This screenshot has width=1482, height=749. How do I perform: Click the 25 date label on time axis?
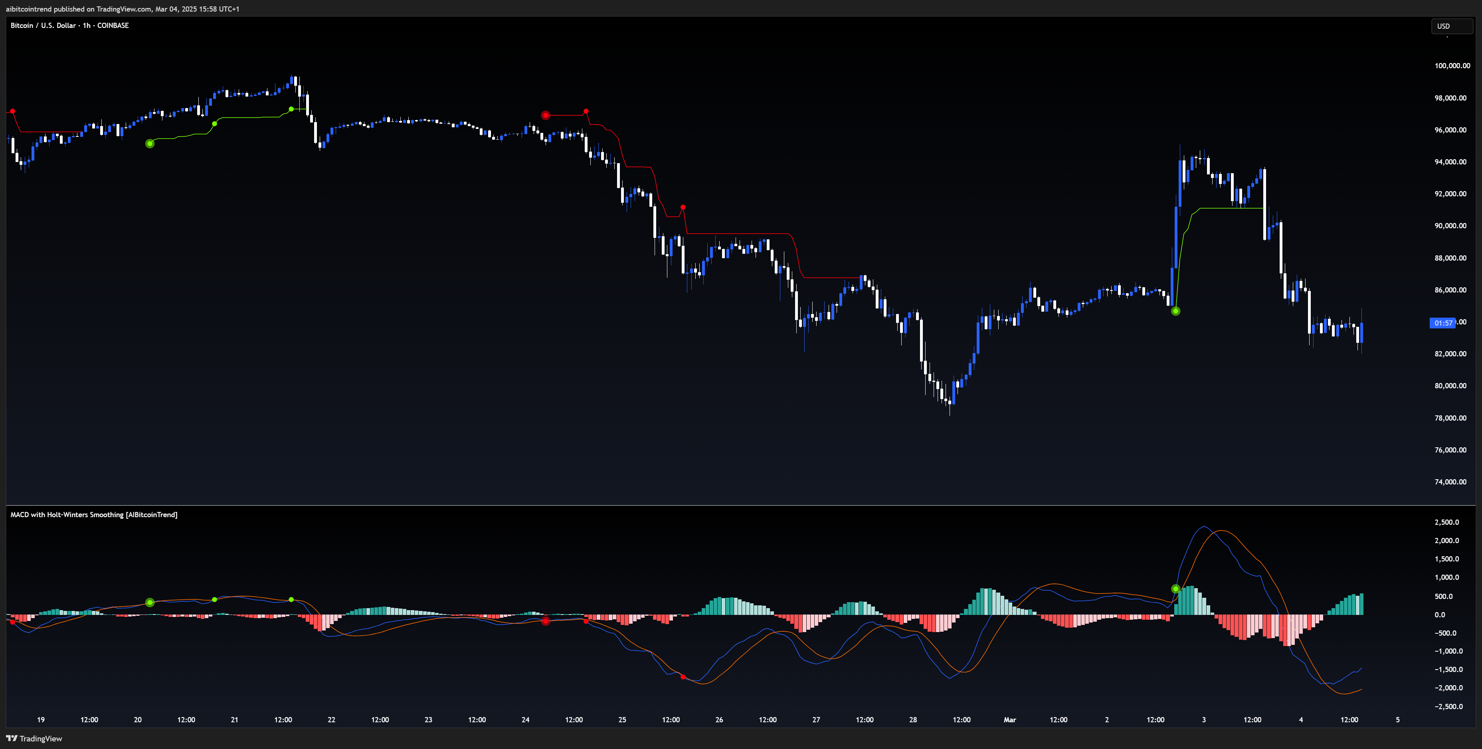pos(623,719)
